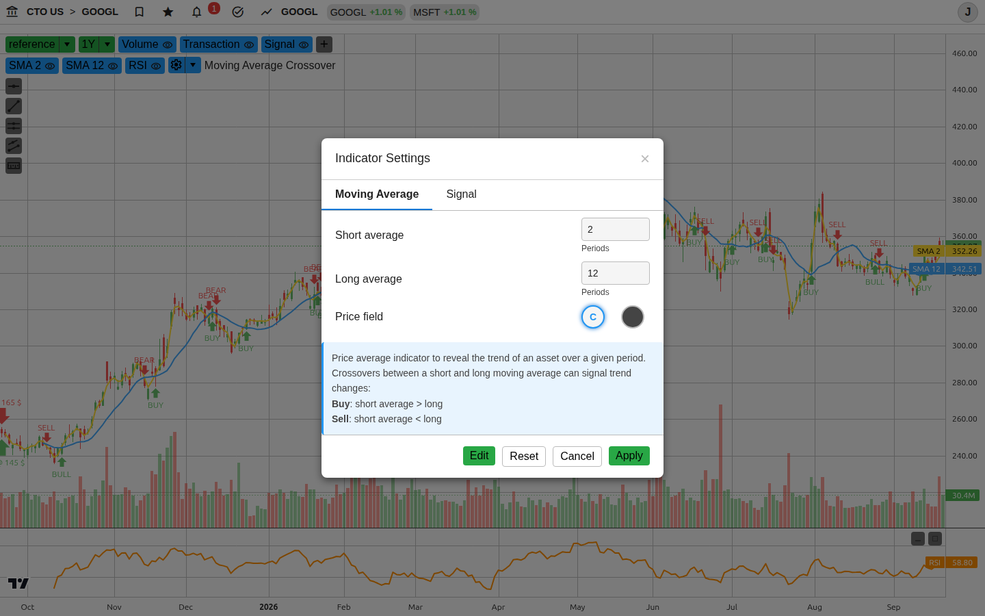Toggle SMA 12 visibility eye
This screenshot has width=985, height=616.
[113, 66]
